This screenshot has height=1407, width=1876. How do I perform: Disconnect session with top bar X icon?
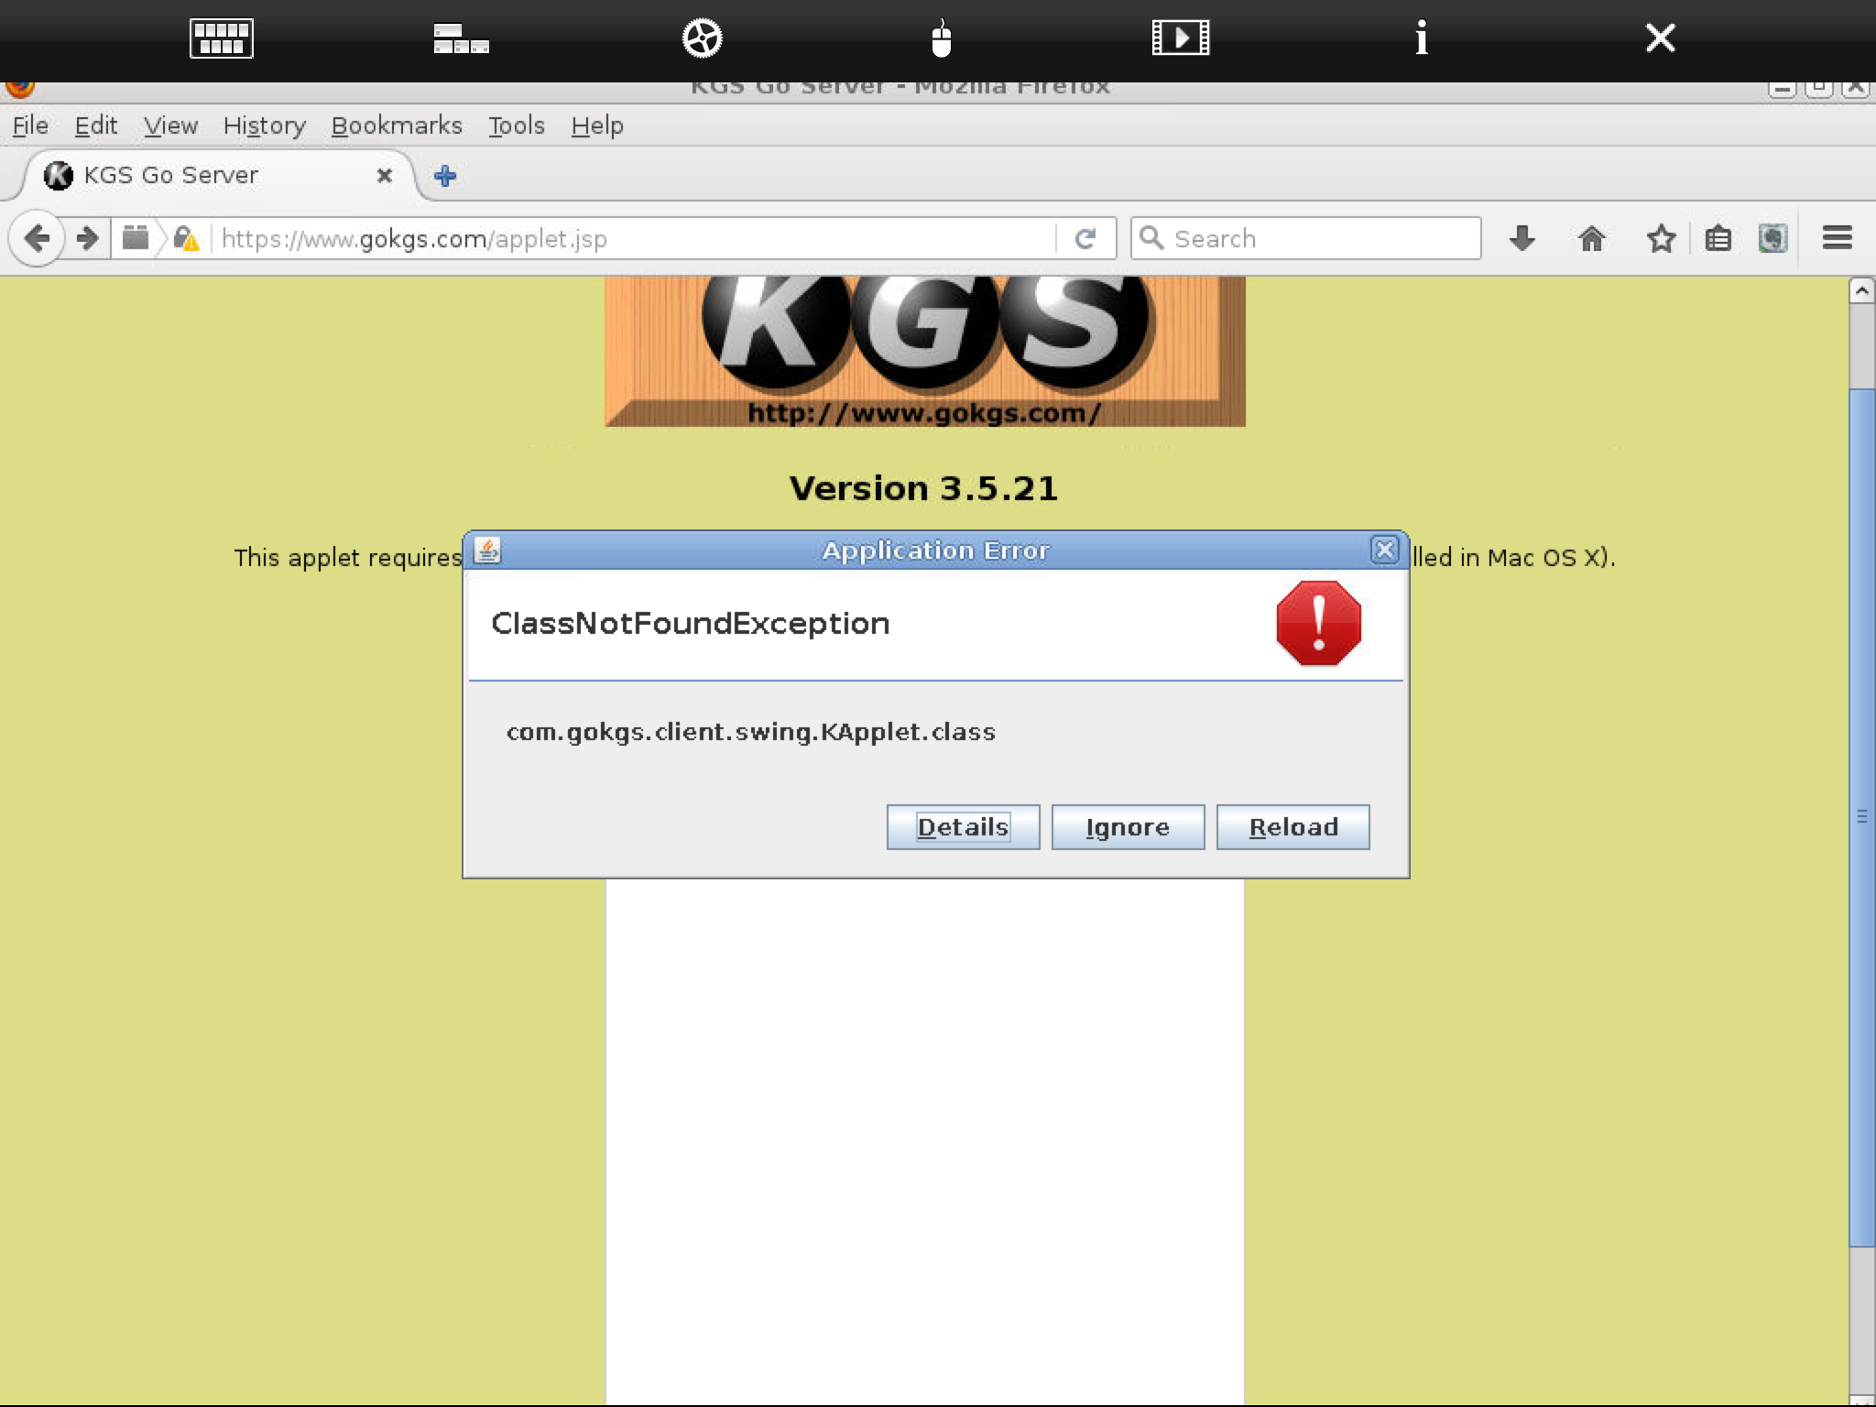1660,38
